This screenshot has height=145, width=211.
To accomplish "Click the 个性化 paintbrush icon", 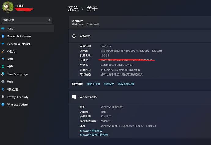I will (x=3, y=51).
